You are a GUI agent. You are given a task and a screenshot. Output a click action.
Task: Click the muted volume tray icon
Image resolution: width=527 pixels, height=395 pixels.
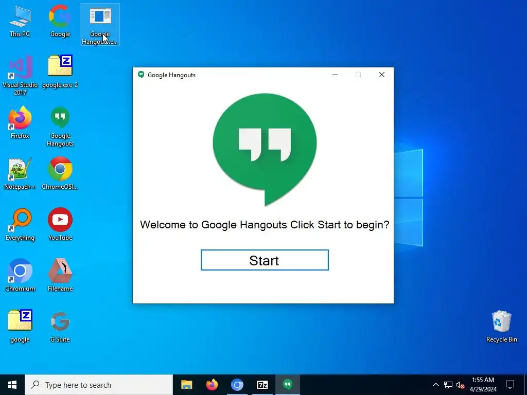[x=460, y=385]
